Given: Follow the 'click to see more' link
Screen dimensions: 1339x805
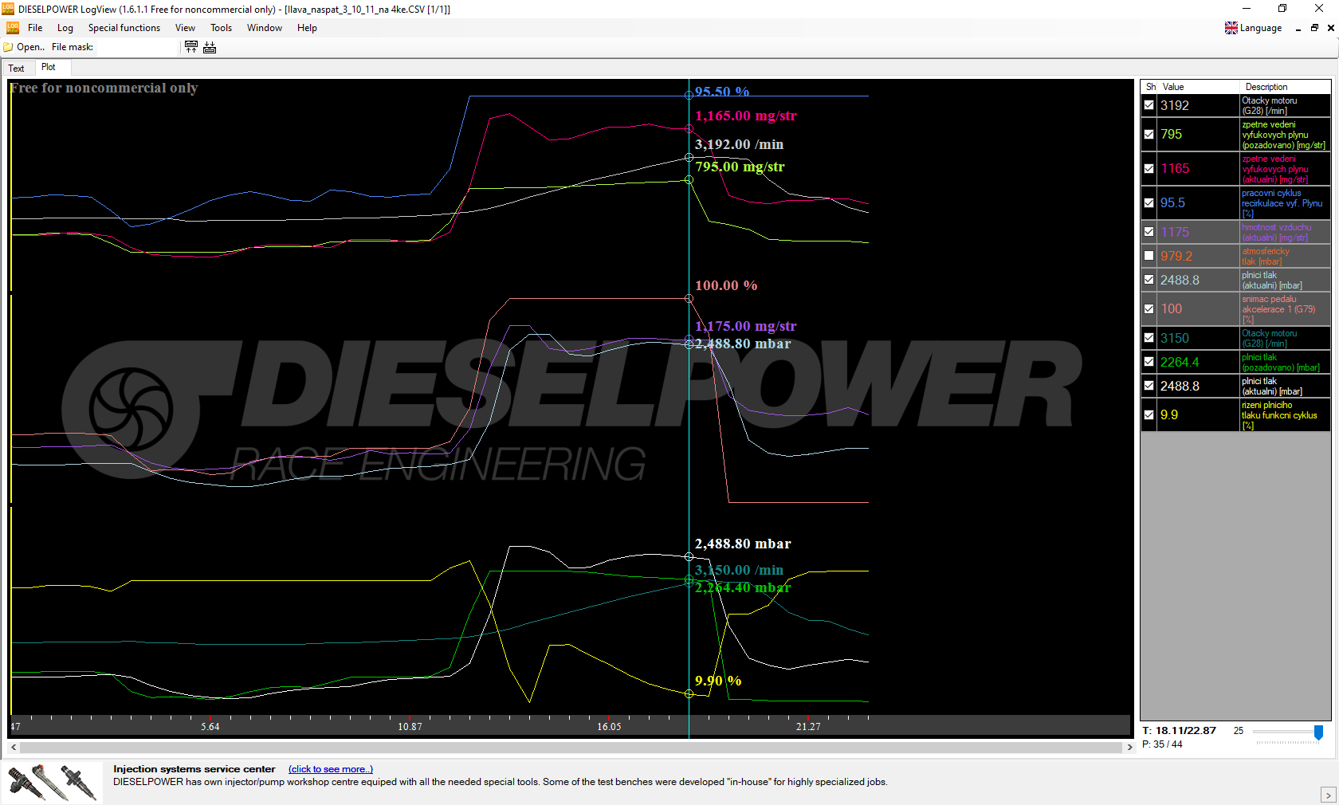Looking at the screenshot, I should 330,769.
